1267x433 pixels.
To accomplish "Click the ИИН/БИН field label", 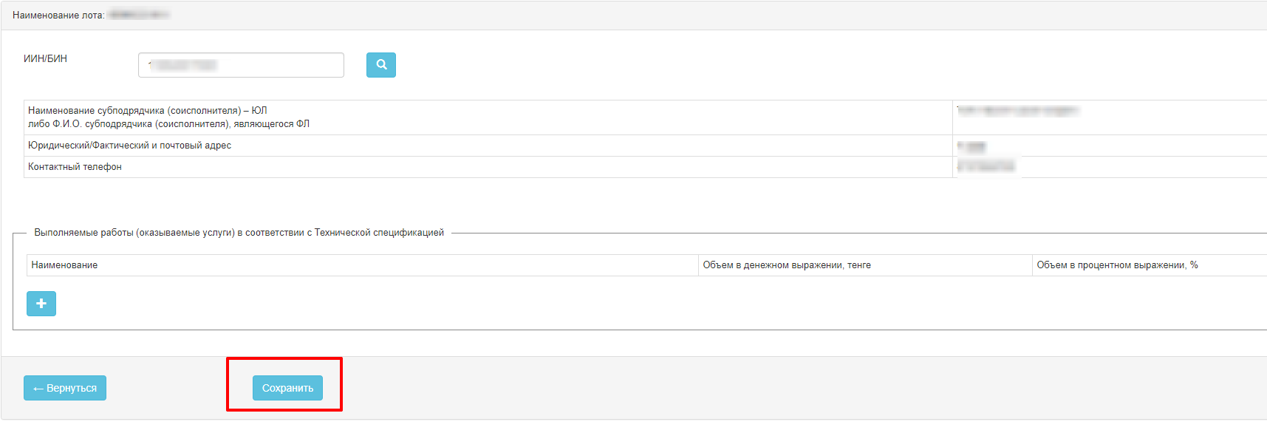I will 45,59.
